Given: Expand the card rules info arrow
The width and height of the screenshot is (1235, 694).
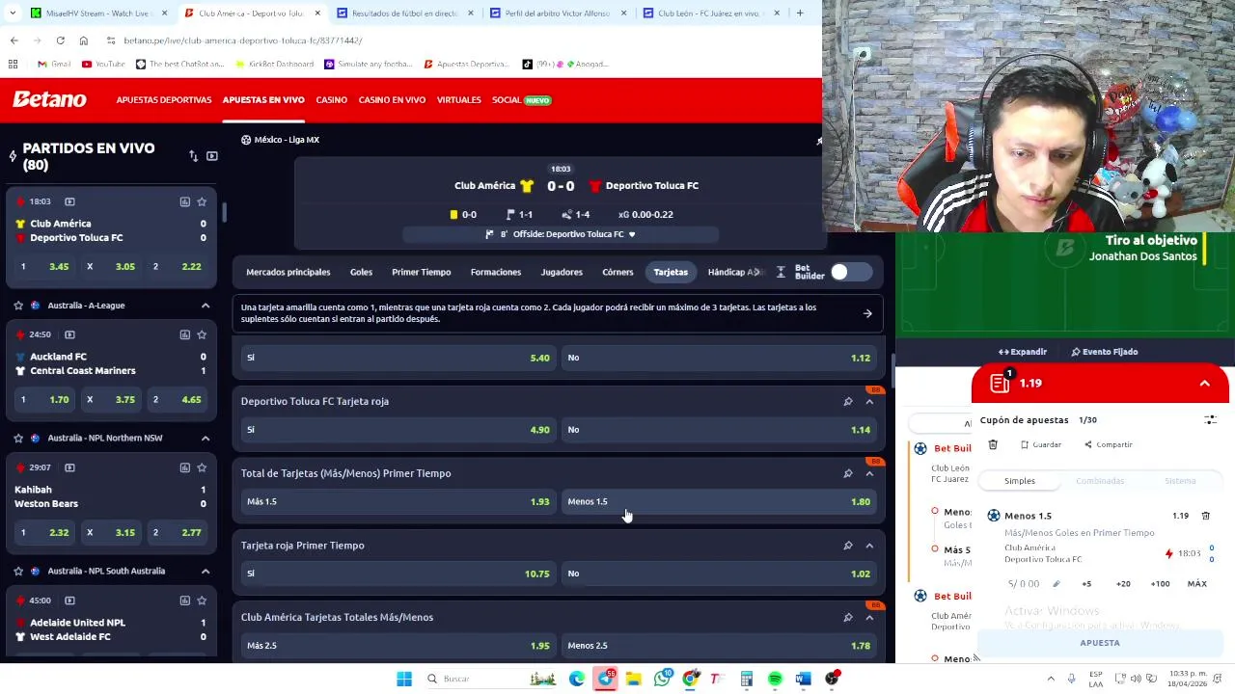Looking at the screenshot, I should [x=867, y=313].
